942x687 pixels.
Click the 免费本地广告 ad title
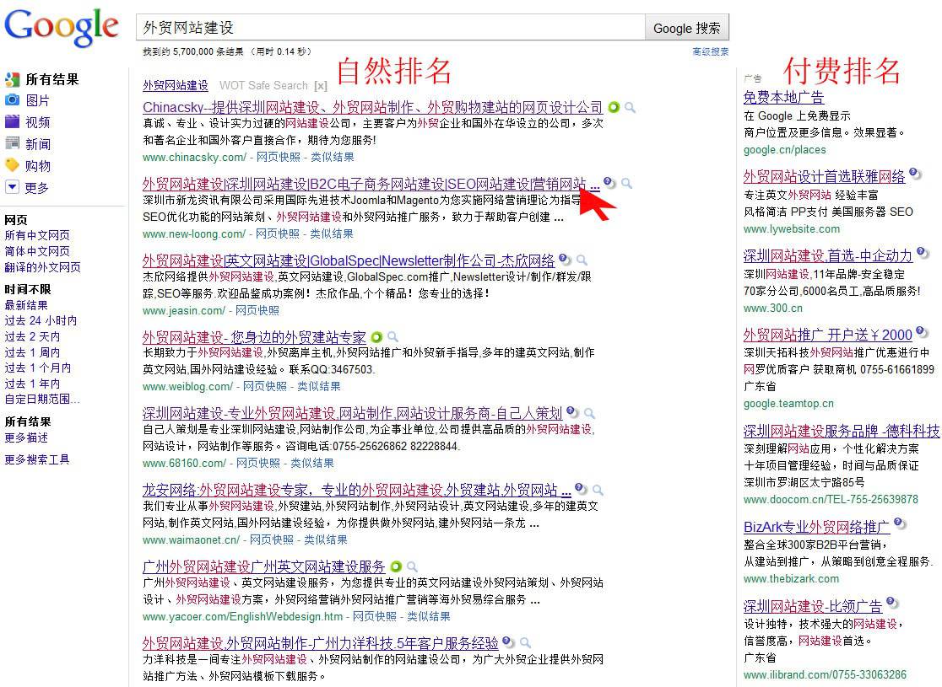coord(783,98)
